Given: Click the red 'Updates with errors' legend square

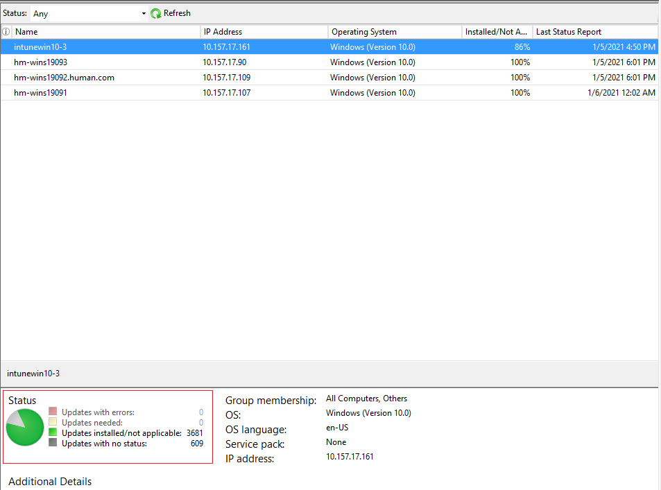Looking at the screenshot, I should coord(53,410).
